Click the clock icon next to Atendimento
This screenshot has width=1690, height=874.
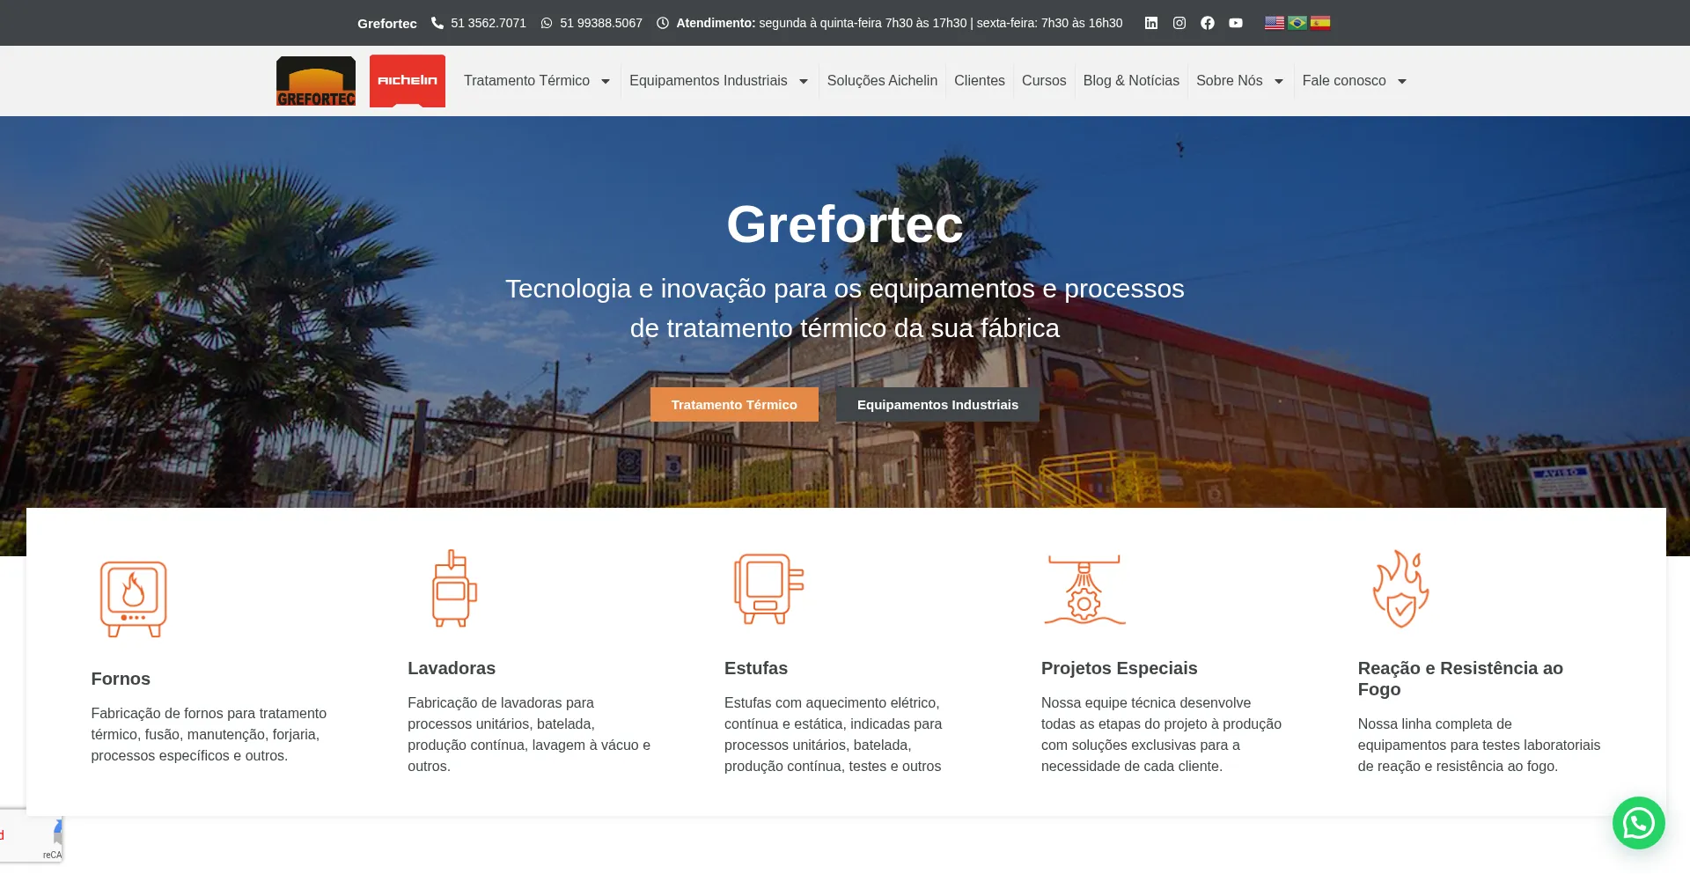663,23
